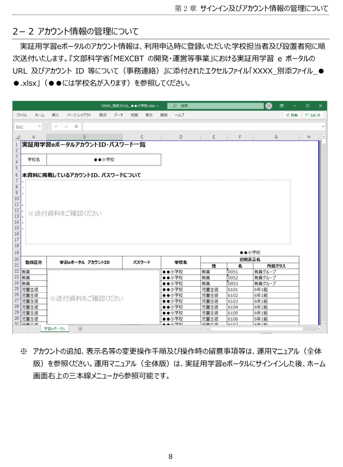343x467 pixels.
Task: Click the 児童生徒 cell in row 25 column A
Action: pyautogui.click(x=34, y=290)
